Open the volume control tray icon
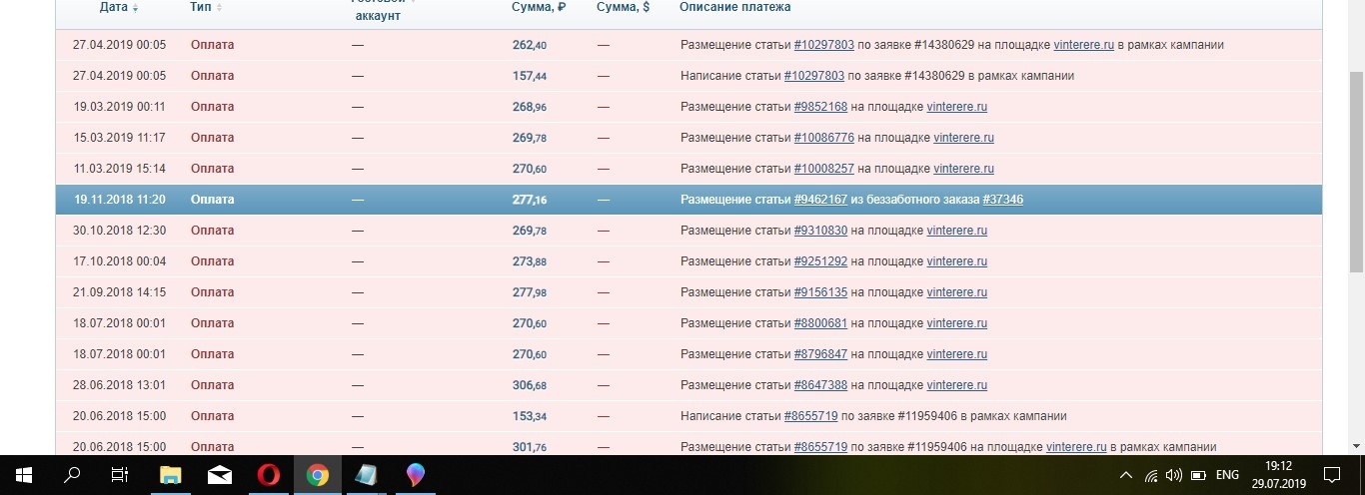Image resolution: width=1365 pixels, height=495 pixels. tap(1175, 475)
